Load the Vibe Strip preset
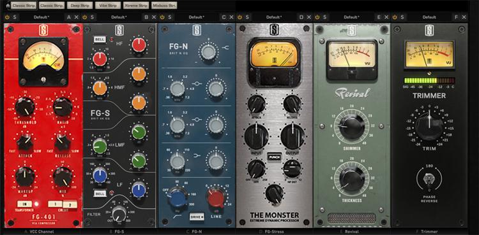 tap(108, 6)
